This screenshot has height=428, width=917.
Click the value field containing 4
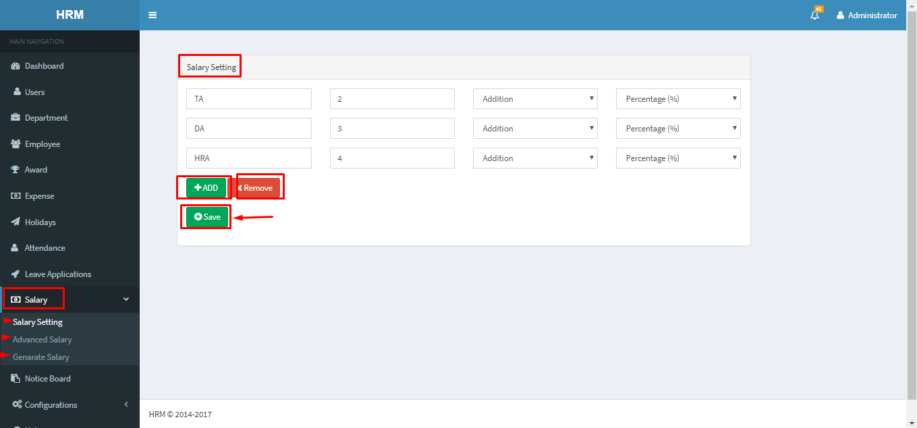point(392,158)
